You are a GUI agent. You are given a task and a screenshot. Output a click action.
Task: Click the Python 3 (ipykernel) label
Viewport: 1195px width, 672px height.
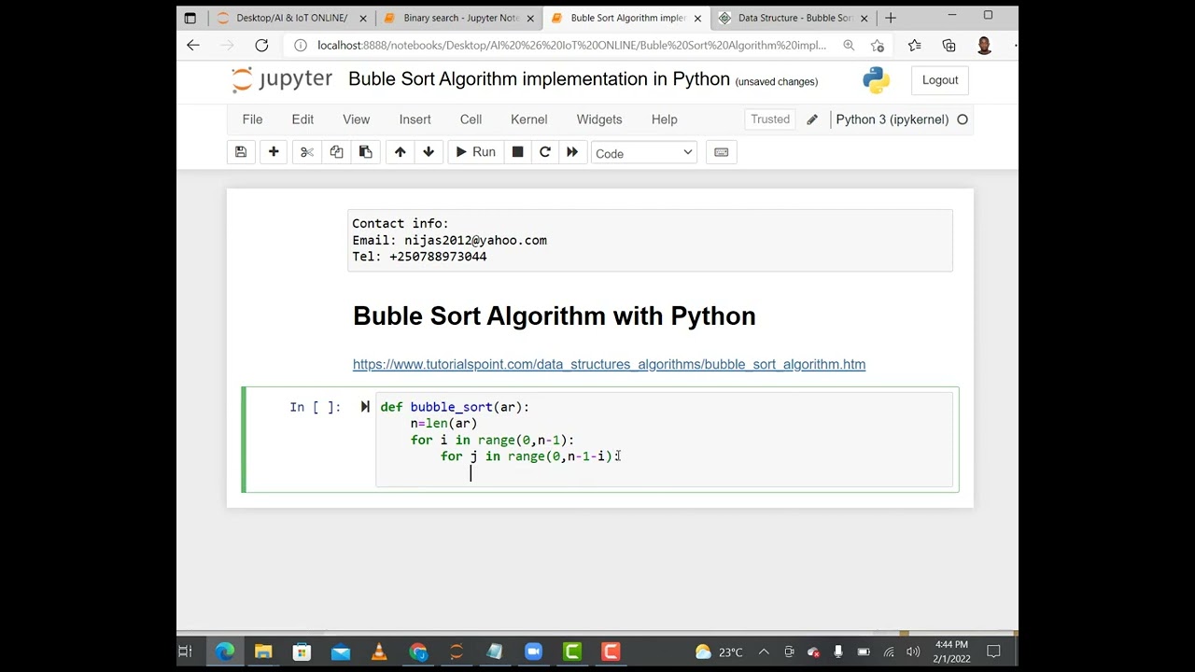[892, 119]
